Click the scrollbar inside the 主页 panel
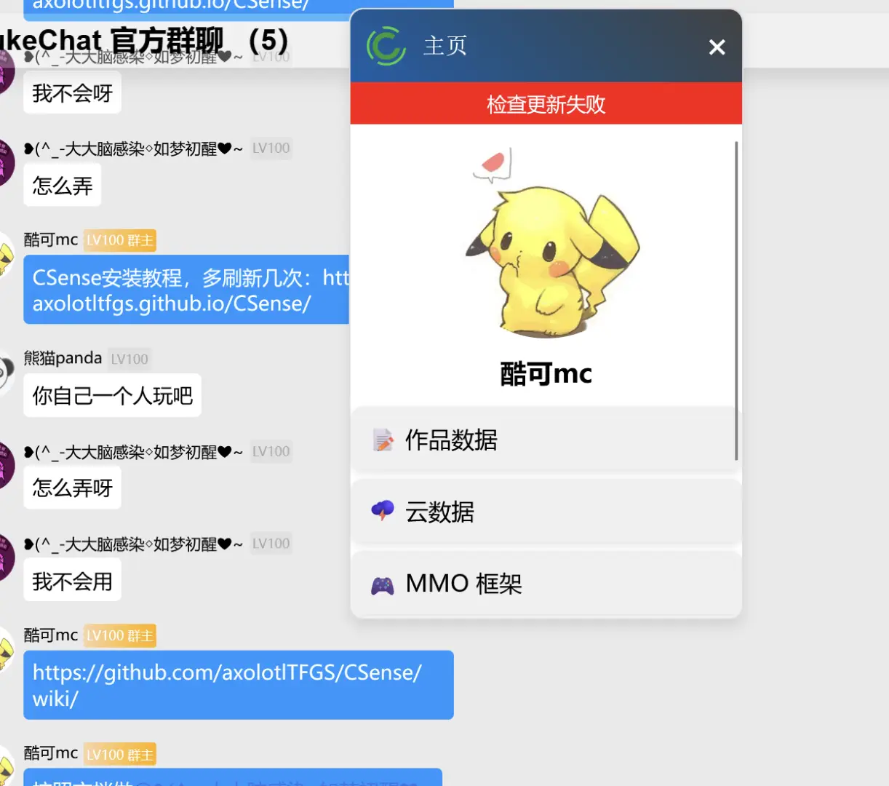Viewport: 889px width, 786px height. (x=736, y=301)
